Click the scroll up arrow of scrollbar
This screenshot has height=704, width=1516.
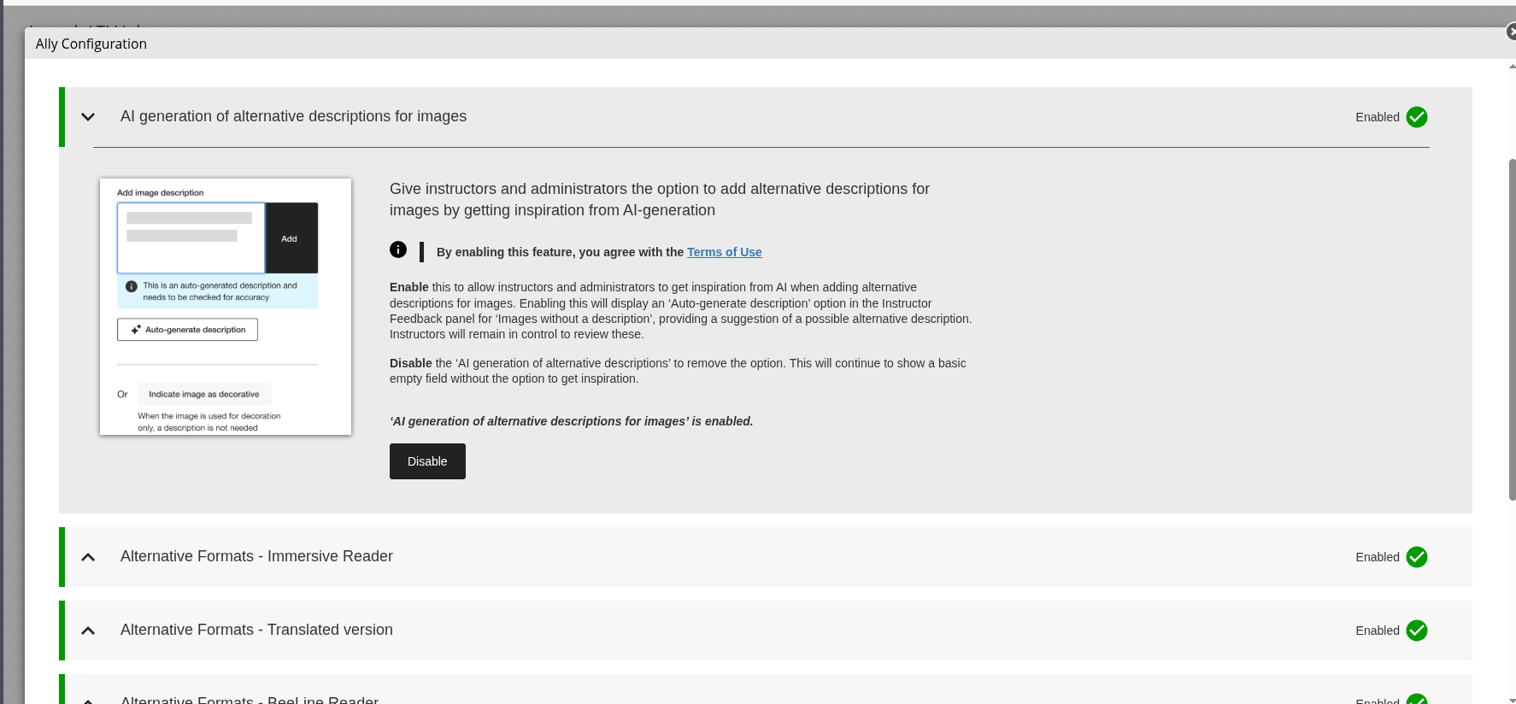(x=1512, y=66)
